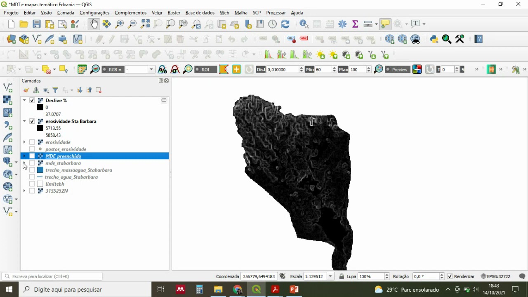Open the Complementos menu
This screenshot has width=528, height=297.
(x=130, y=13)
